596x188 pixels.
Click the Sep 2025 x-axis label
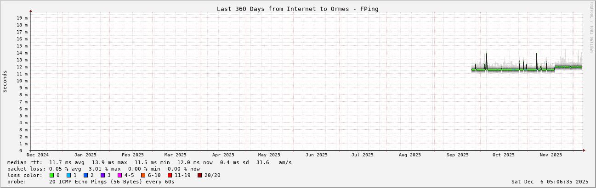click(x=457, y=155)
